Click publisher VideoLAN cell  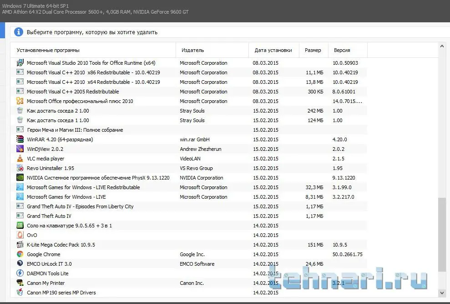point(190,159)
